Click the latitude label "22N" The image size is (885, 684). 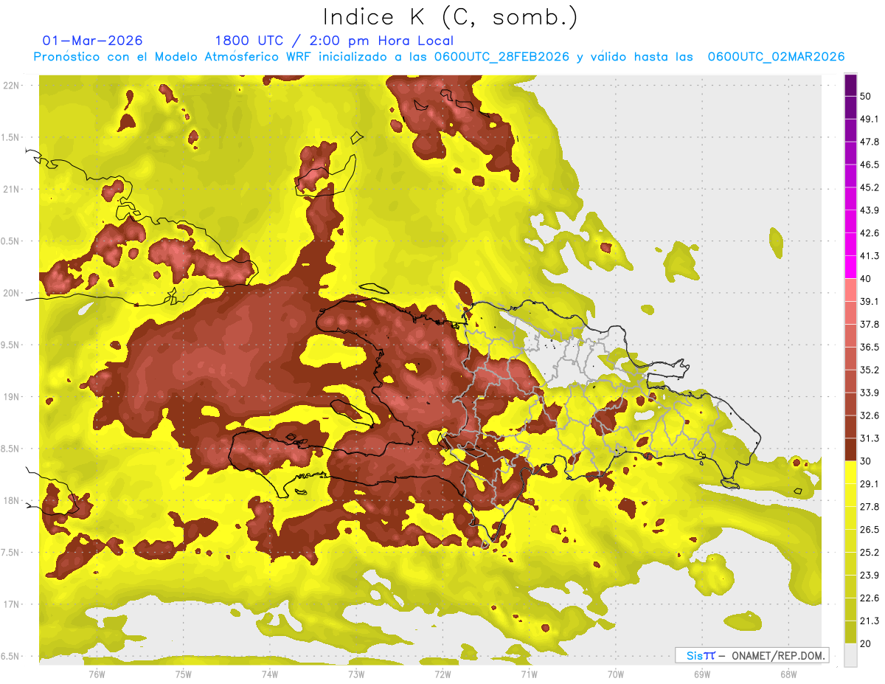coord(13,86)
